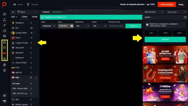Open the soccer ball sports icon
This screenshot has width=188, height=106.
[x=5, y=42]
